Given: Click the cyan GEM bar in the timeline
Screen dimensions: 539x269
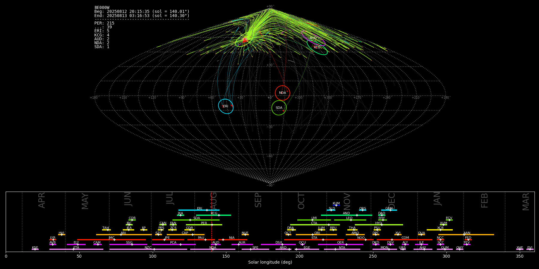Looking at the screenshot, I should tap(389, 210).
